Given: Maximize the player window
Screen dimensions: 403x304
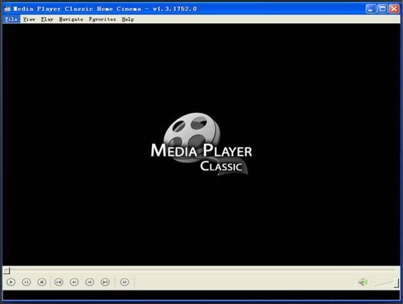Looking at the screenshot, I should [x=382, y=8].
